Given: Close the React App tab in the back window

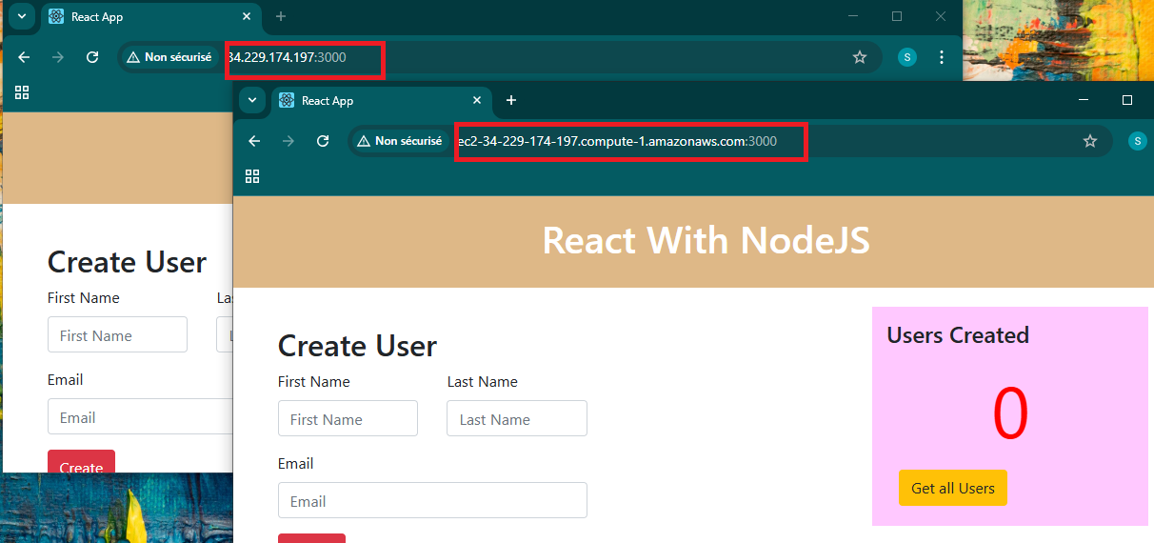Looking at the screenshot, I should tap(247, 16).
